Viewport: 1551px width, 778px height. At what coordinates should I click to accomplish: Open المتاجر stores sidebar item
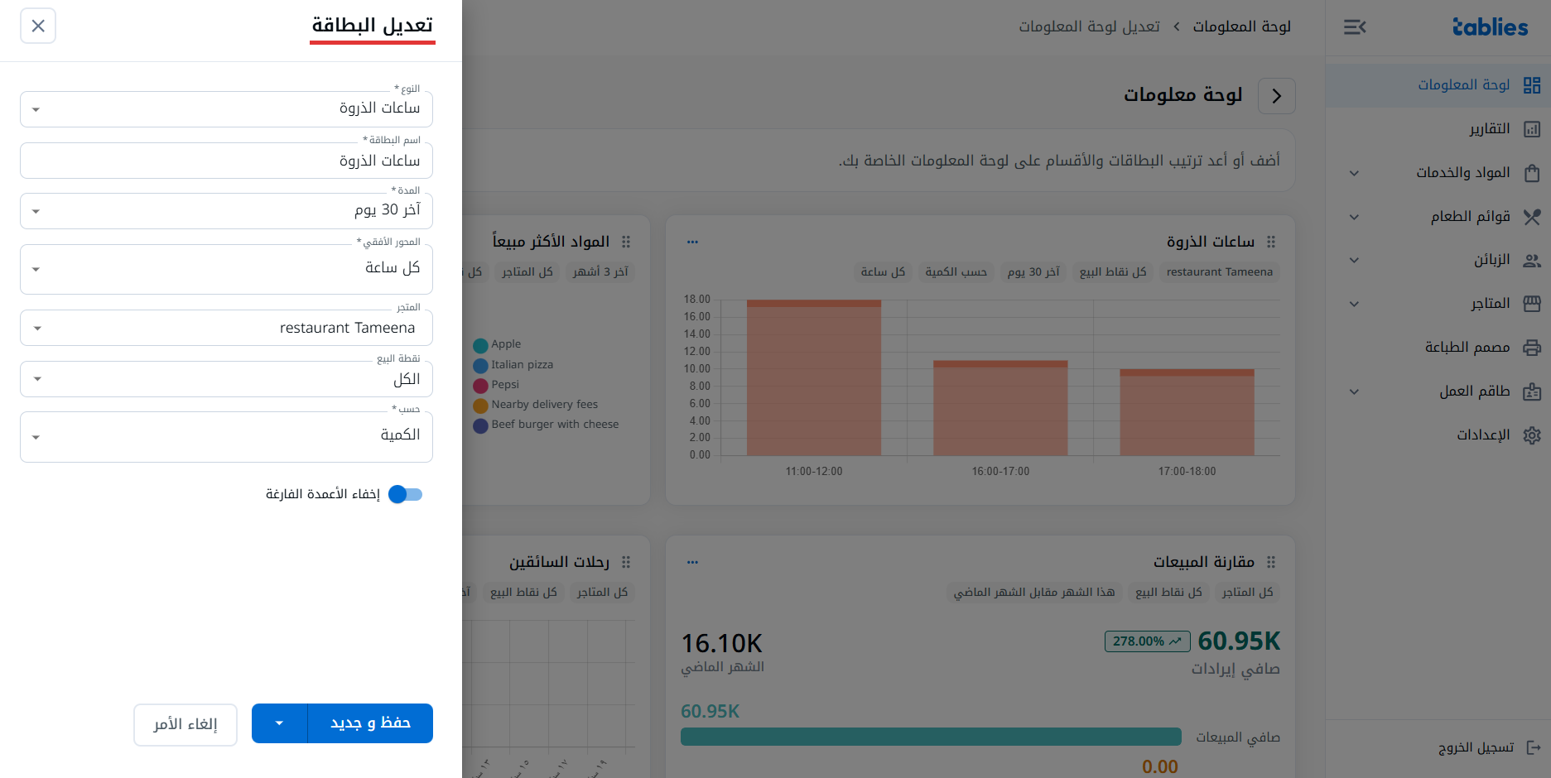pos(1490,304)
